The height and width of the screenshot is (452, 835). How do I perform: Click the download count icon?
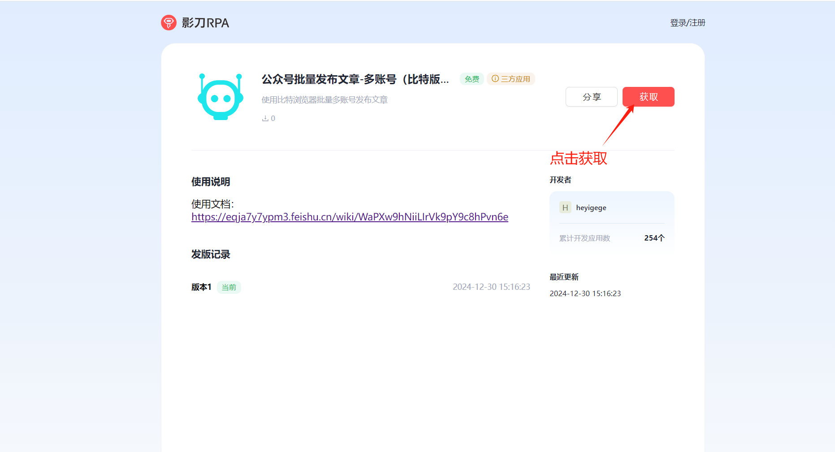265,118
